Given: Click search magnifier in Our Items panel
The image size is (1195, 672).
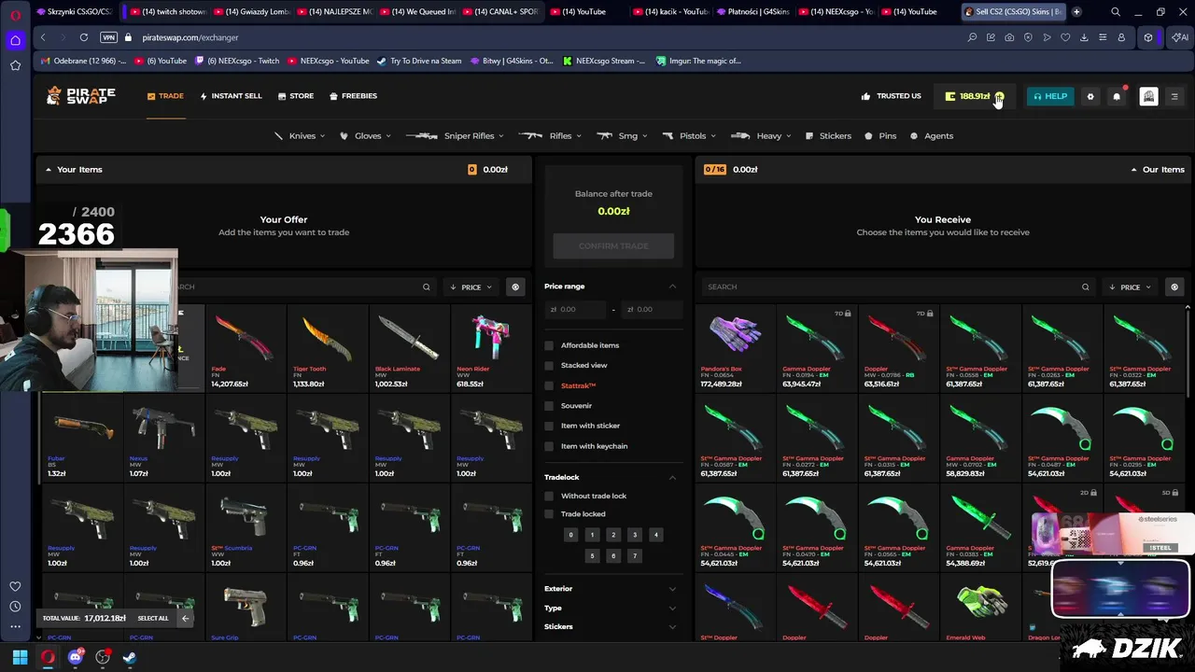Looking at the screenshot, I should [x=1086, y=287].
